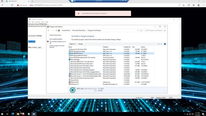
Task: Select Microsoft VSS Writer for SQL Server
Action: pos(111,78)
